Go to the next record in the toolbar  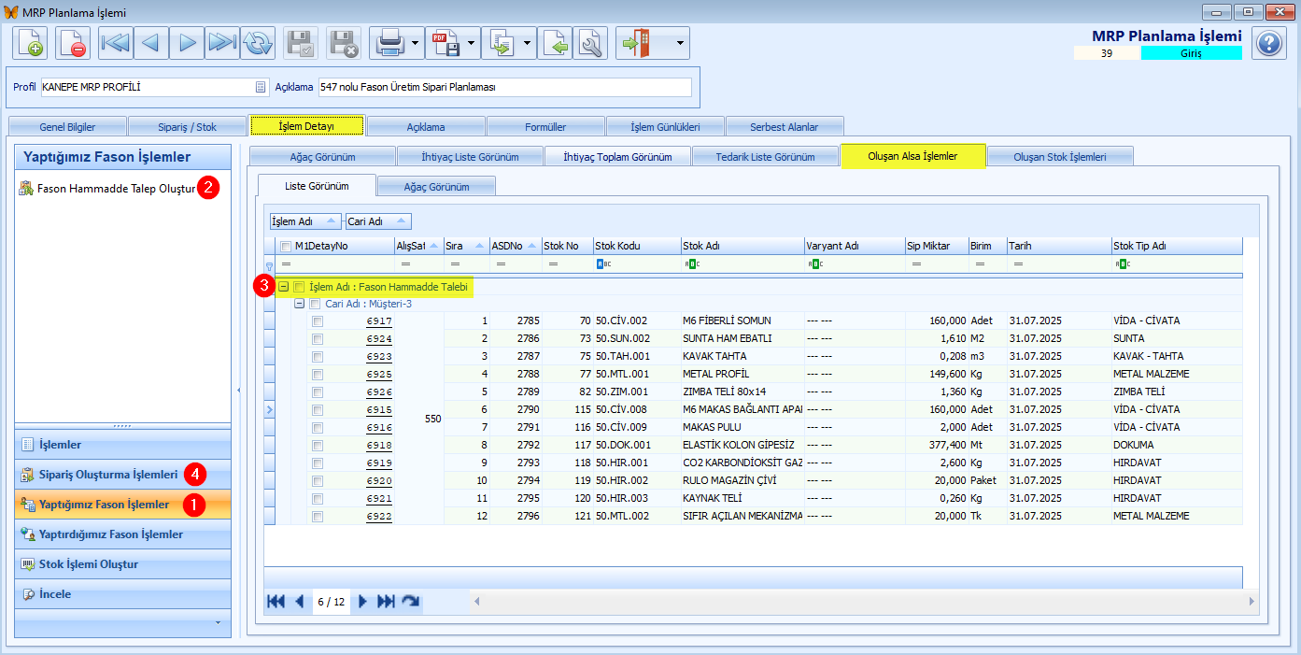(x=187, y=43)
